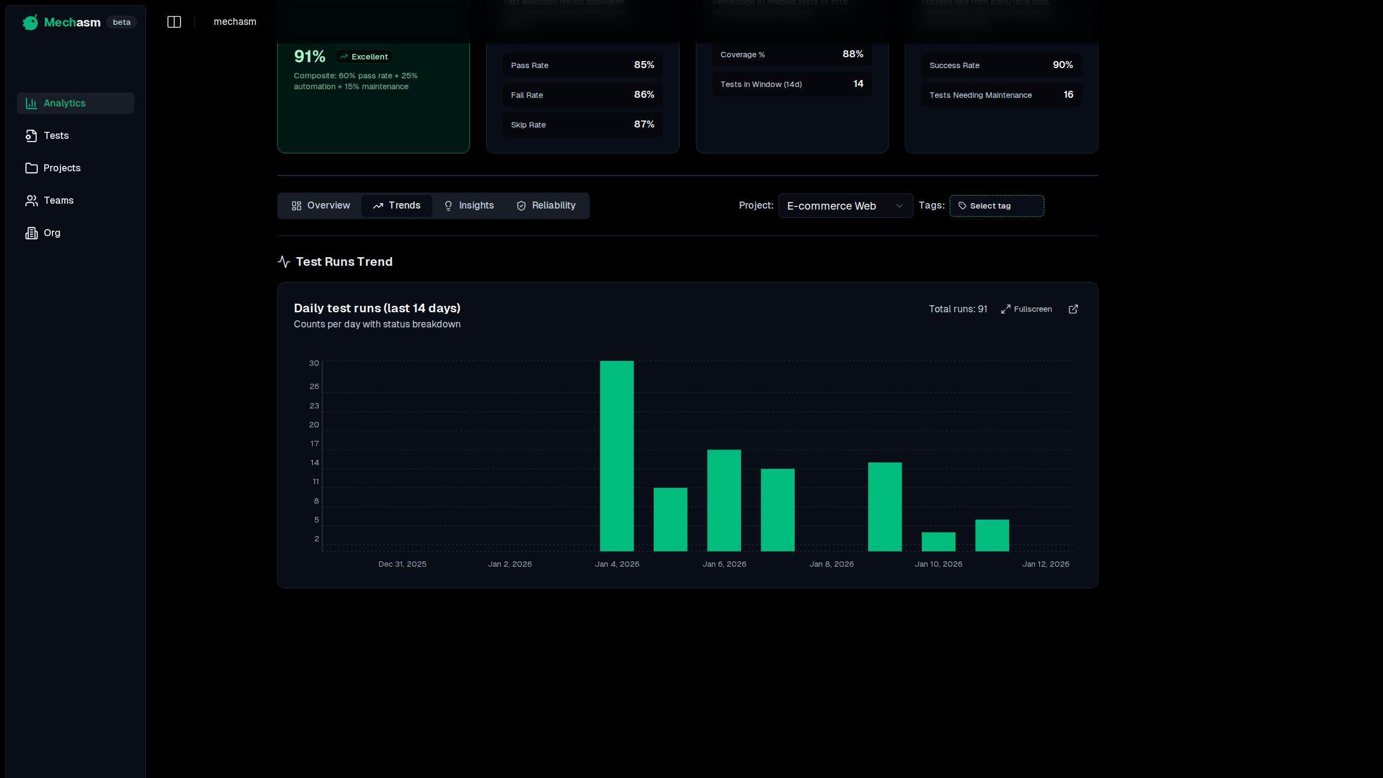Click the Tests Needing Maintenance row

point(1001,95)
